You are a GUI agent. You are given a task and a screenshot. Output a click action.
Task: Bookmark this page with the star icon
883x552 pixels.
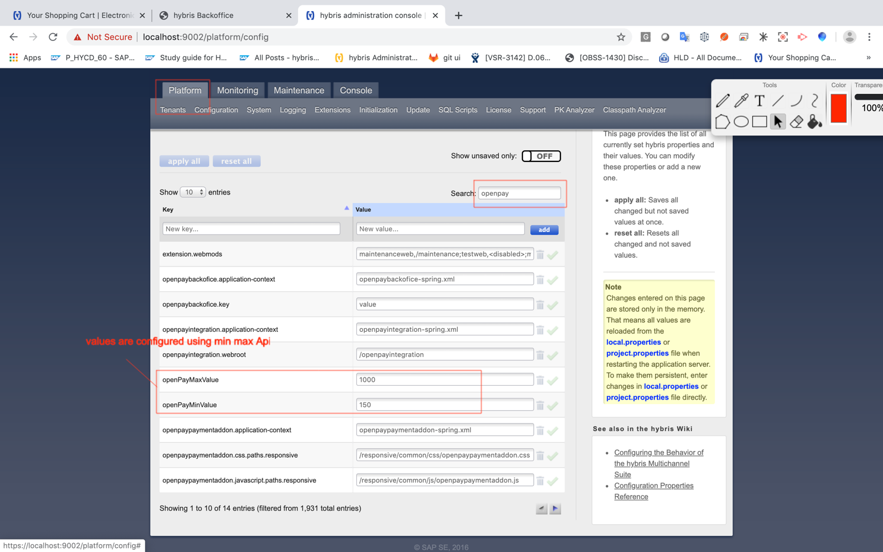point(621,37)
